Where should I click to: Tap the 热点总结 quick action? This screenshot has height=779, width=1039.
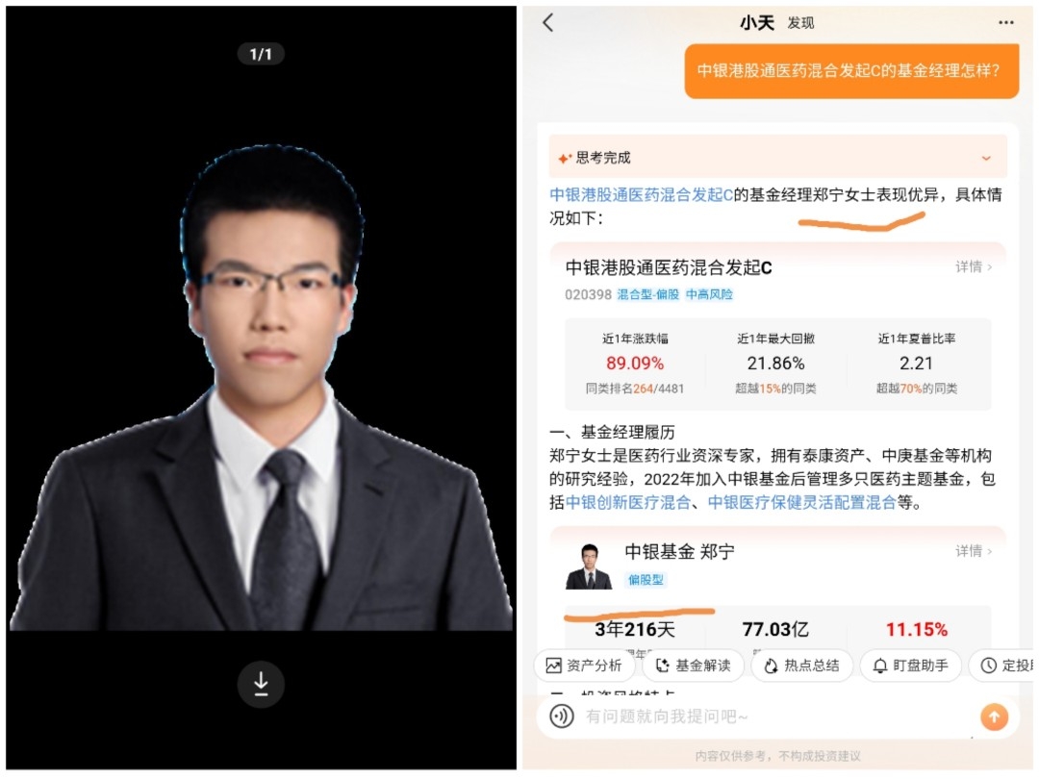click(x=801, y=666)
